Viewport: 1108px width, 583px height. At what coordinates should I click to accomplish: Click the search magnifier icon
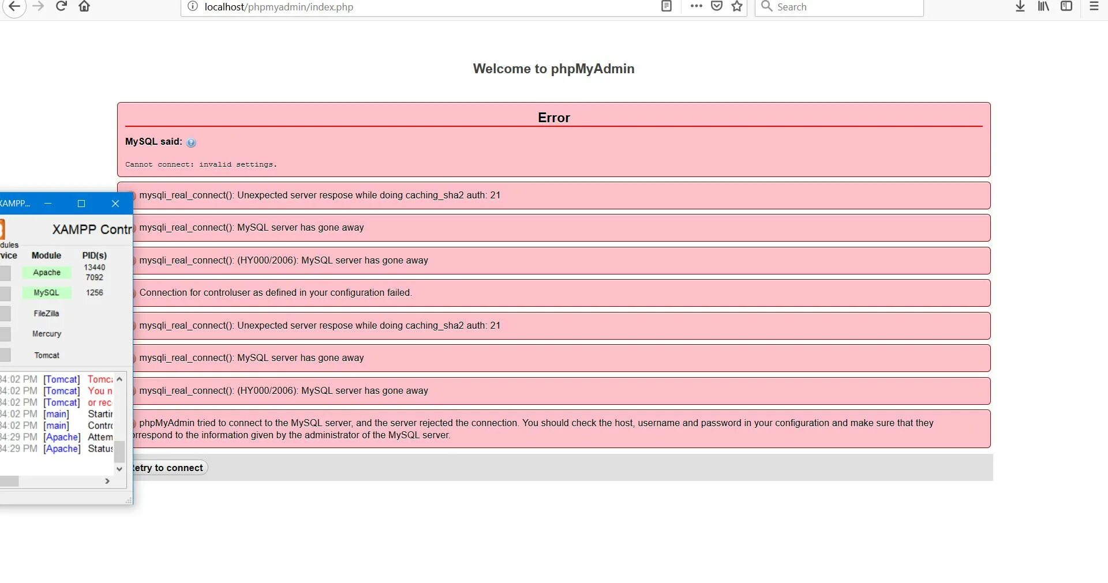(766, 6)
